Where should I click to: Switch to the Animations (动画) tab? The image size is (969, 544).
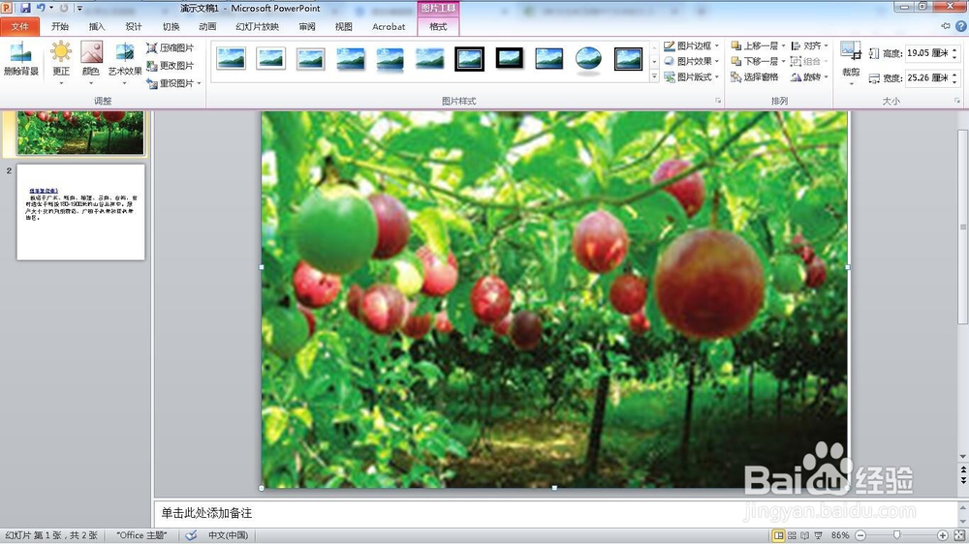pos(207,26)
